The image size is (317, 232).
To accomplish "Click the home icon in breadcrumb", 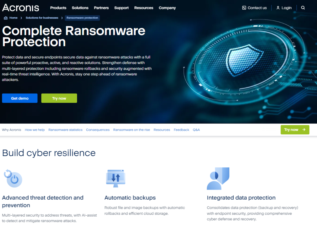I will 6,18.
